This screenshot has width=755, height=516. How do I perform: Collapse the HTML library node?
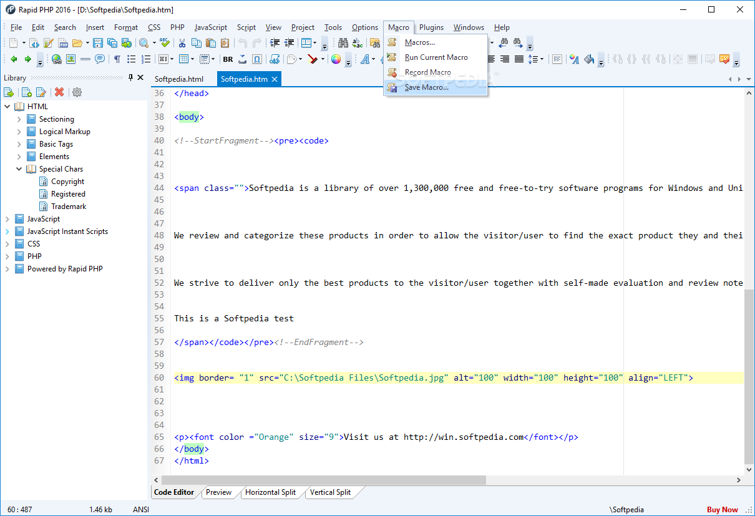[7, 107]
